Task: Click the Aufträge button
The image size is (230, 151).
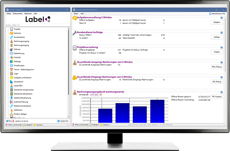Action: [217, 37]
